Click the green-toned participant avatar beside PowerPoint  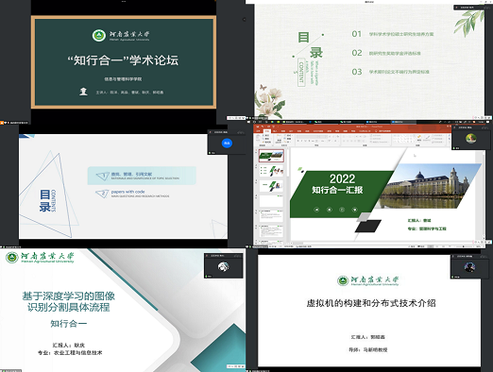coord(471,138)
